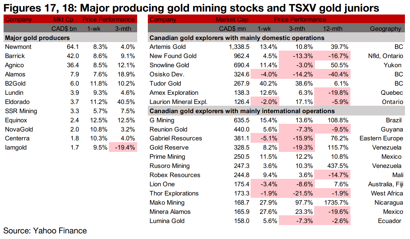Select the Rusoro Mining company name
This screenshot has height=239, width=410.
(x=170, y=166)
